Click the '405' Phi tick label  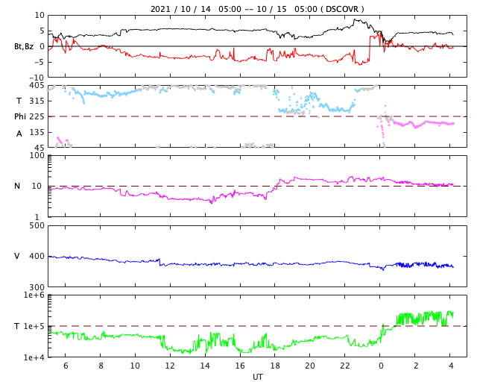(37, 85)
